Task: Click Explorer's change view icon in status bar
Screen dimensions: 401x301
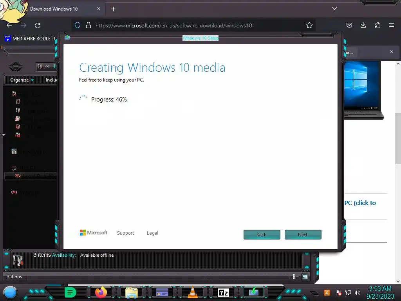Action: point(294,276)
